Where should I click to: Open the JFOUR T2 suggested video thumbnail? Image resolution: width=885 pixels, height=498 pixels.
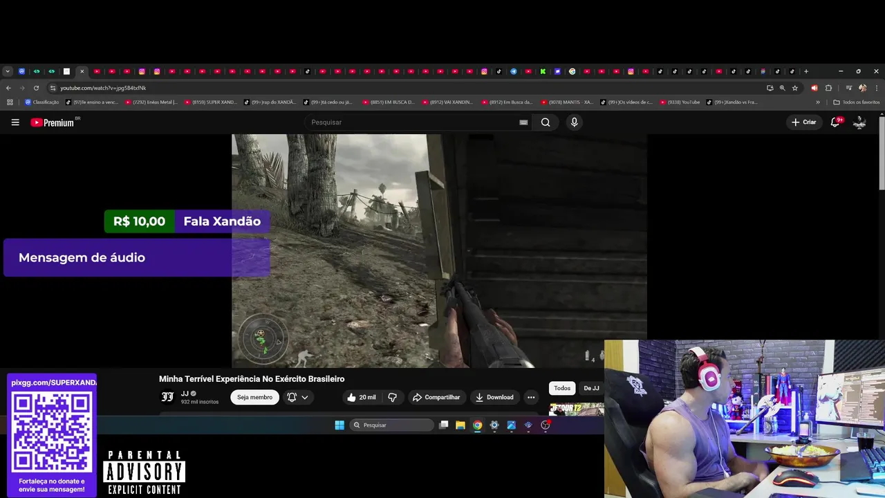[x=577, y=409]
